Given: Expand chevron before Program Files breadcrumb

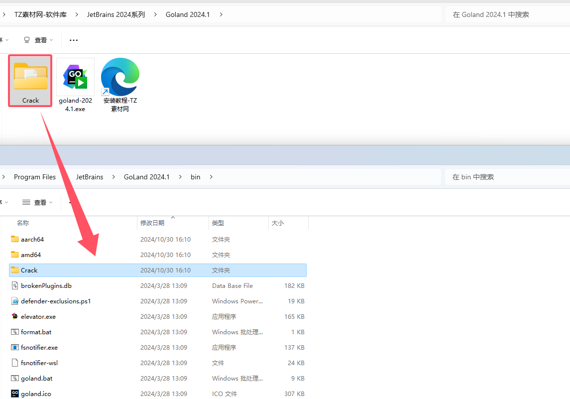Looking at the screenshot, I should click(x=3, y=177).
